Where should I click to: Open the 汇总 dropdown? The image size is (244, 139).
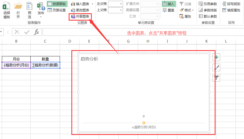pos(150,16)
